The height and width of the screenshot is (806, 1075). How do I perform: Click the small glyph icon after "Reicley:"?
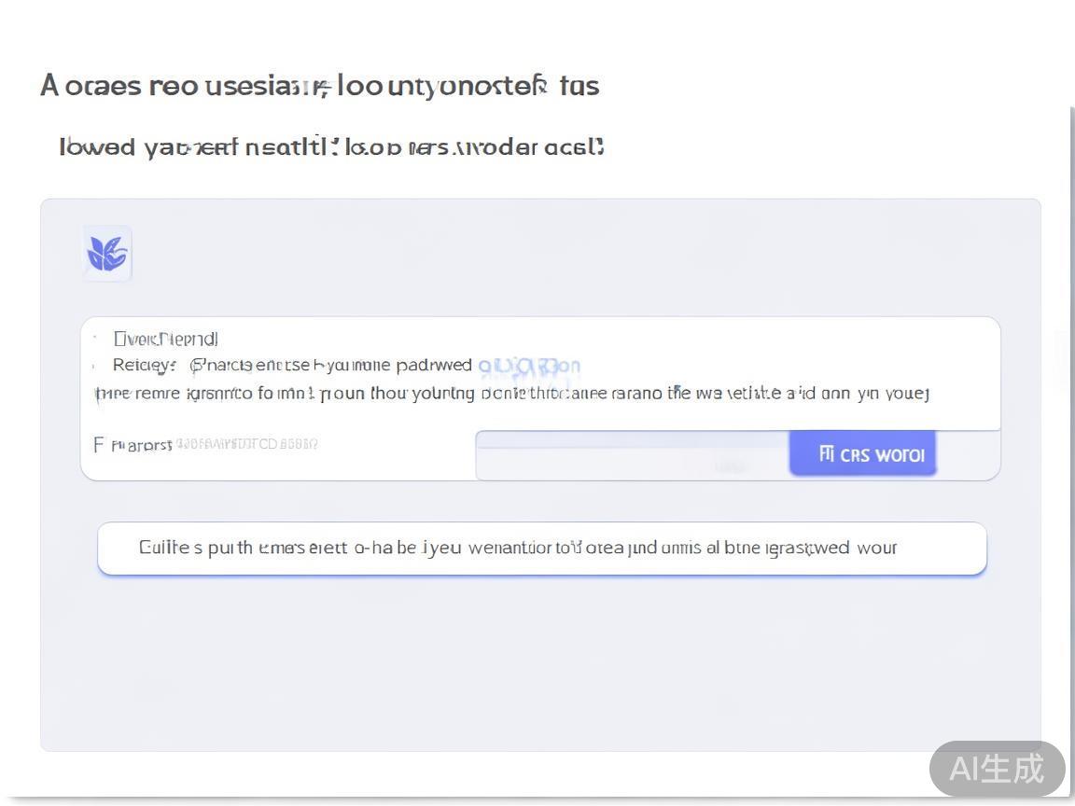196,365
